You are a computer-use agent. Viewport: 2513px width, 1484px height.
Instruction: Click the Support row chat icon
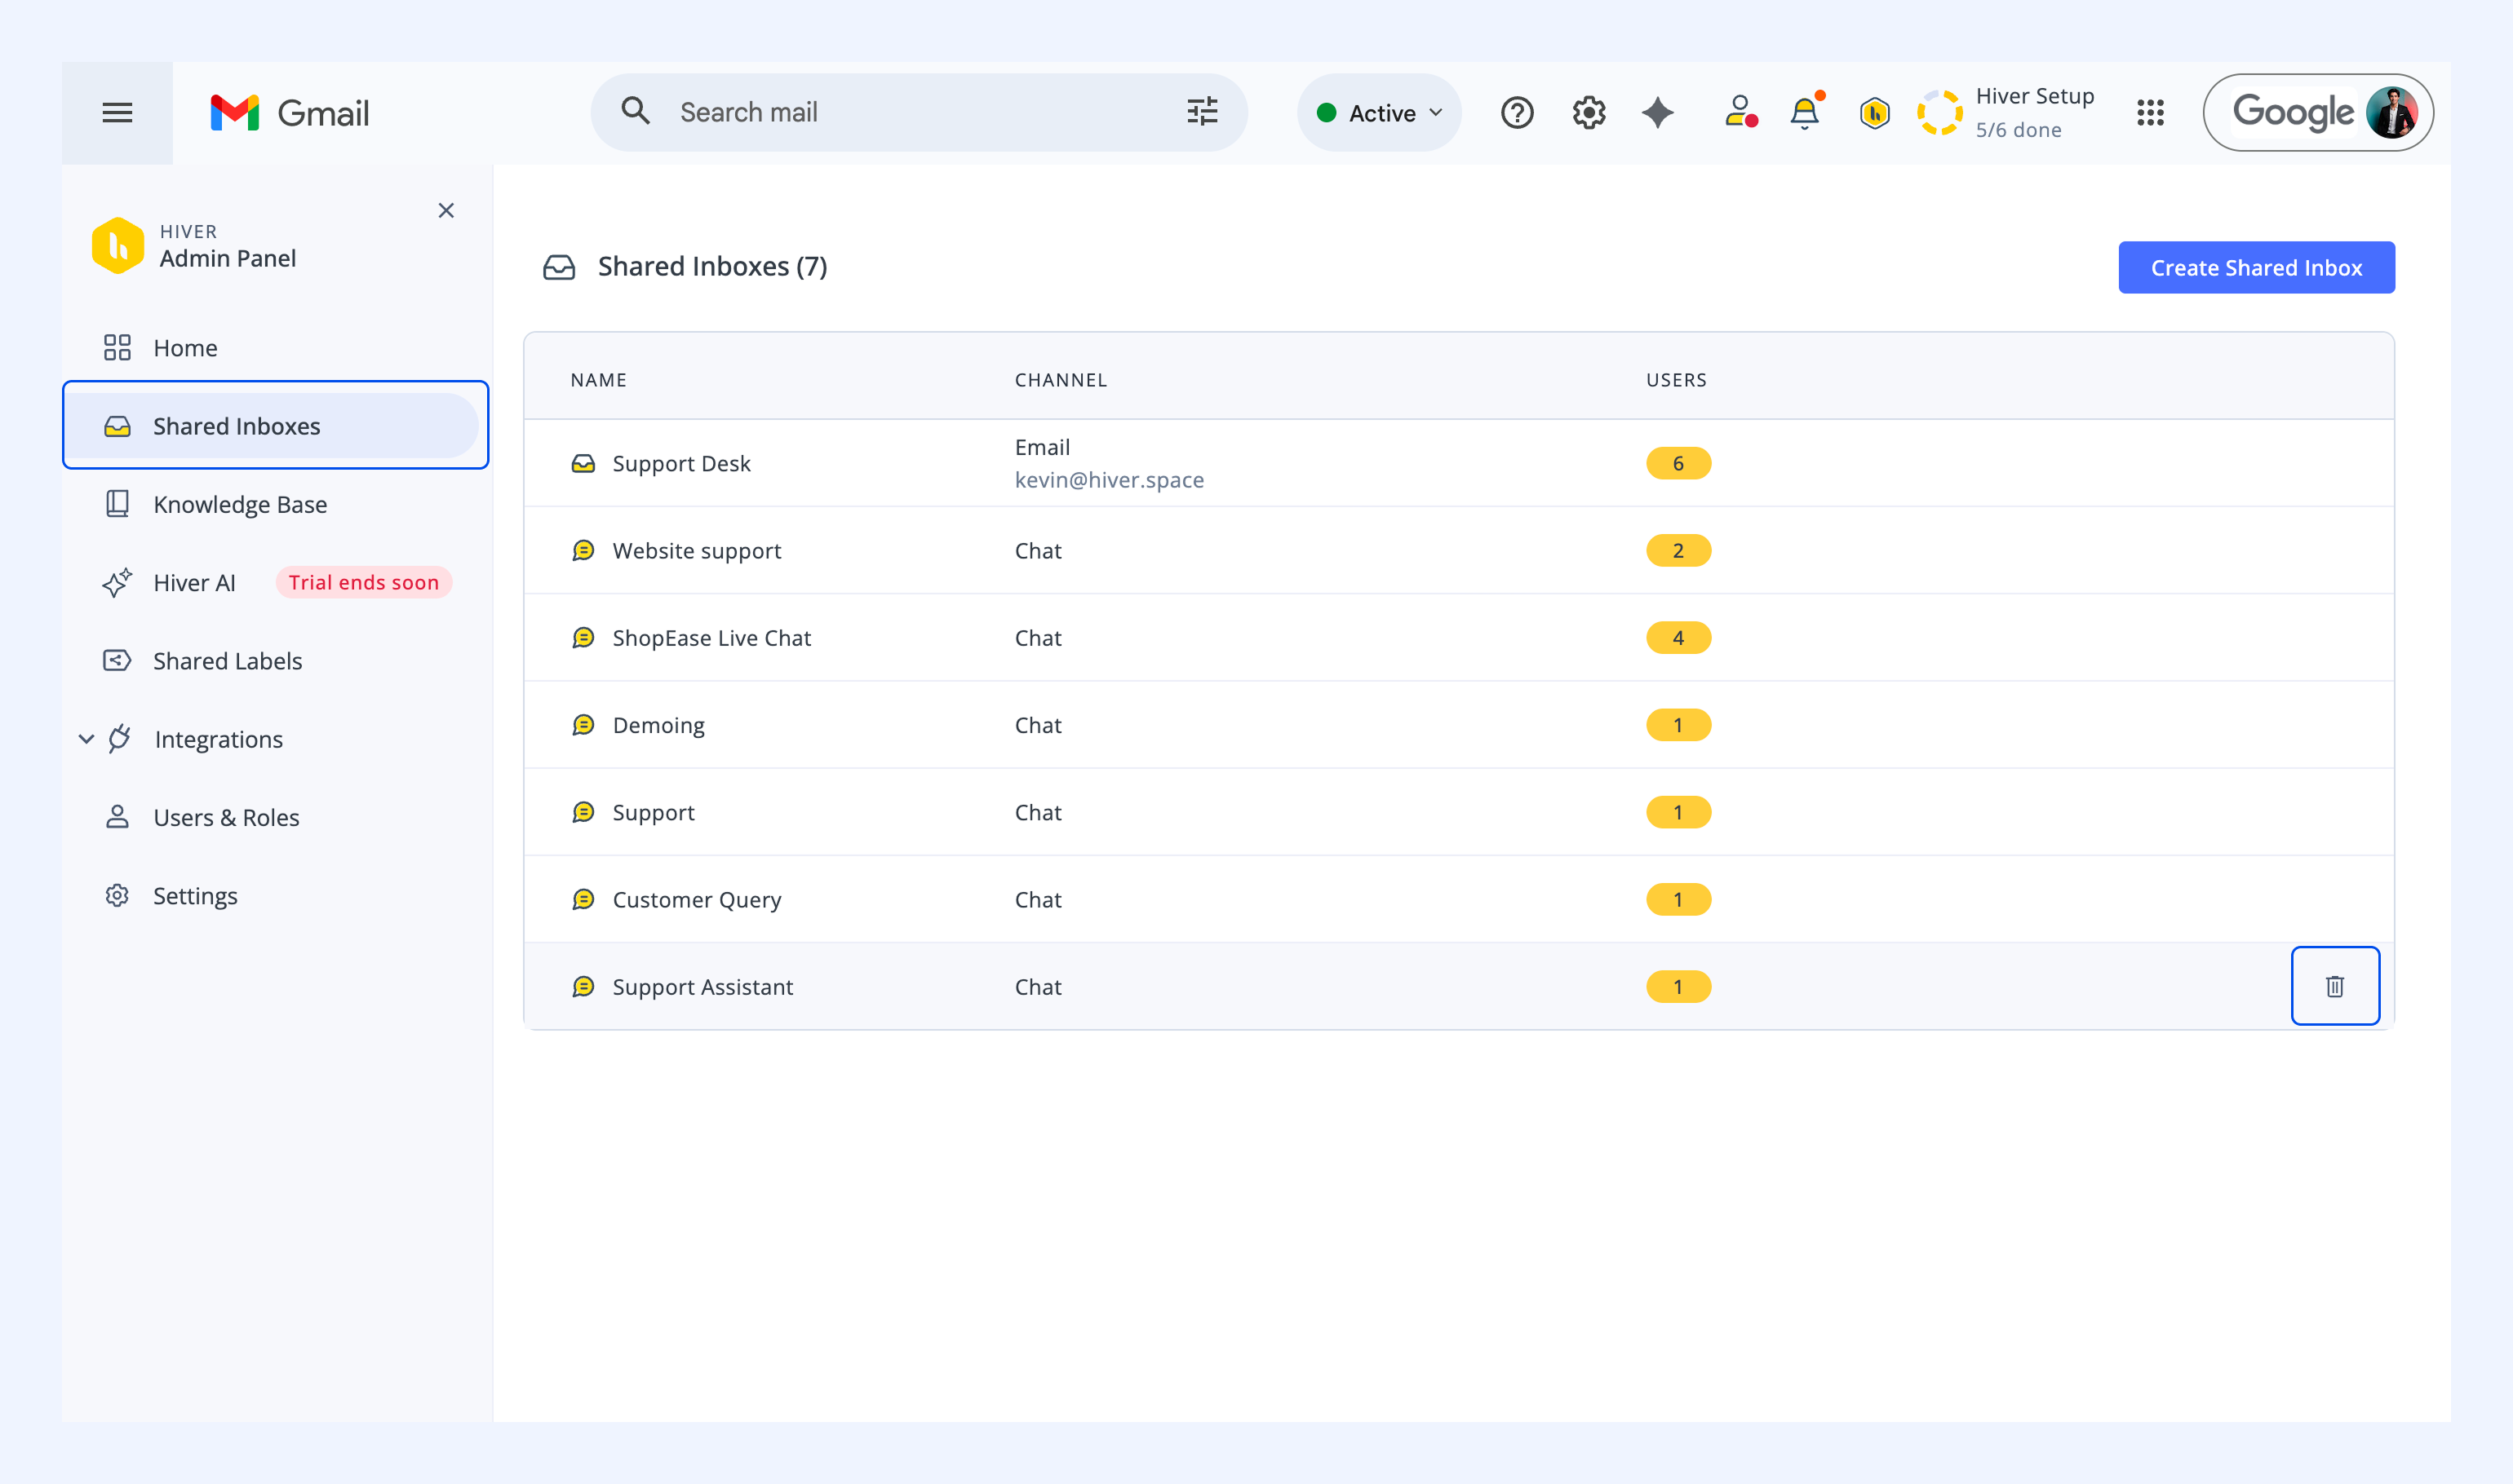click(583, 812)
